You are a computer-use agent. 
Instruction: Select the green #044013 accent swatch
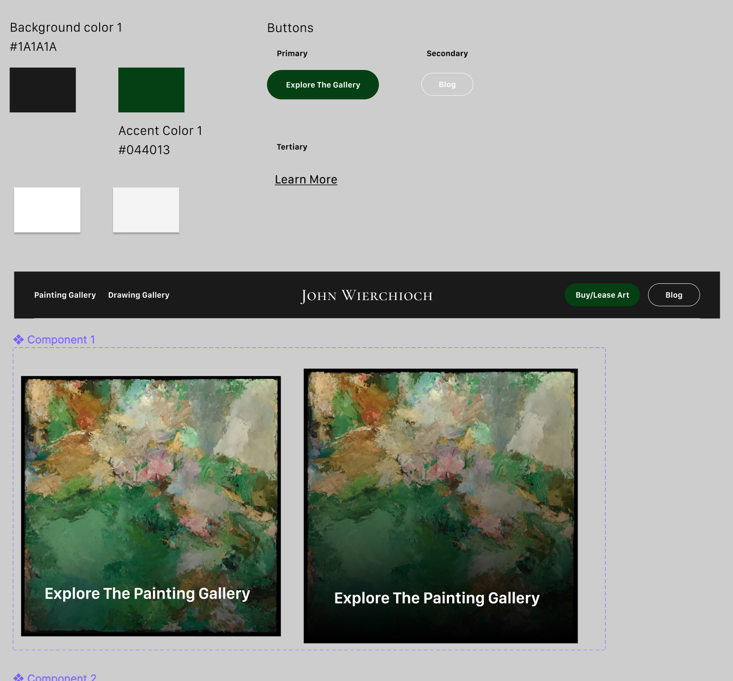151,90
